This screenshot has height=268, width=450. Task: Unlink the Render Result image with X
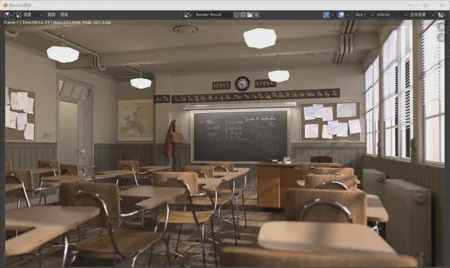point(257,15)
